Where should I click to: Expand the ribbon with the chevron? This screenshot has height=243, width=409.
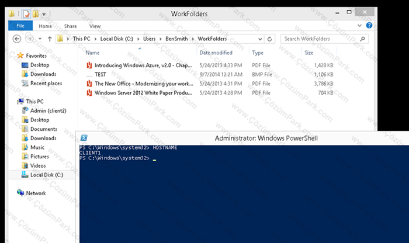click(x=359, y=26)
